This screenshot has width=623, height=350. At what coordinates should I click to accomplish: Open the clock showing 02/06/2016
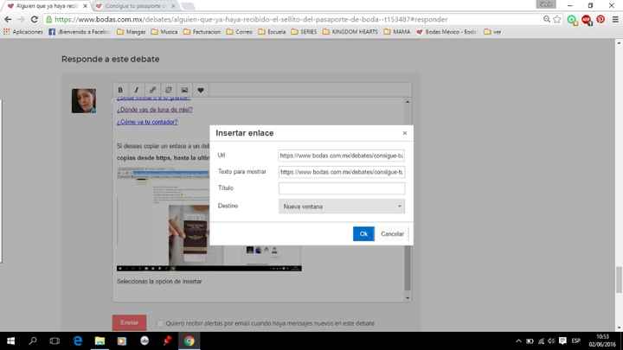pyautogui.click(x=602, y=340)
